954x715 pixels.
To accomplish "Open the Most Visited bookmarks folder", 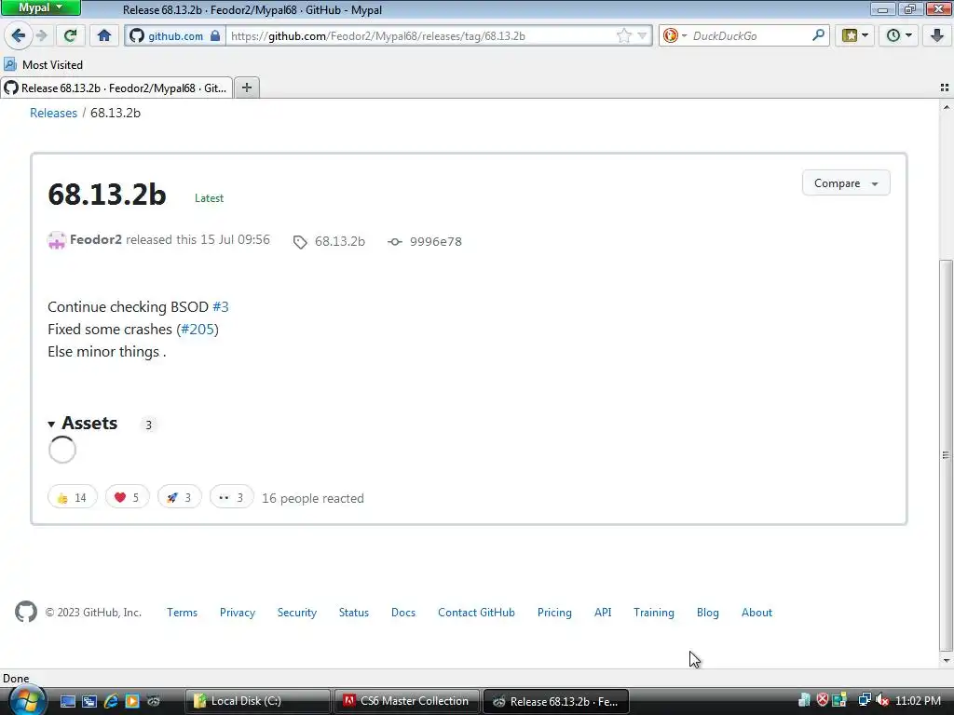I will tap(43, 64).
